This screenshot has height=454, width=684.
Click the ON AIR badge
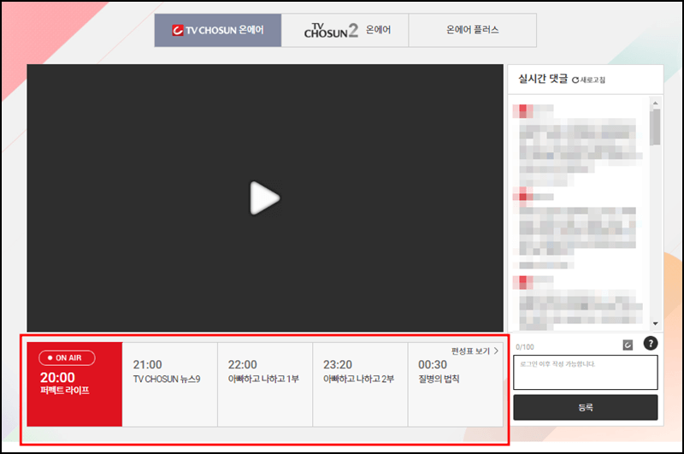[x=68, y=358]
